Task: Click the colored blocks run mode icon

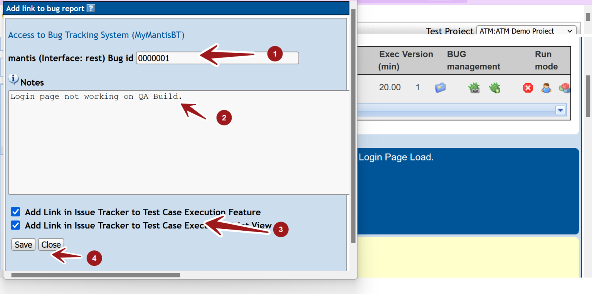Action: point(564,88)
